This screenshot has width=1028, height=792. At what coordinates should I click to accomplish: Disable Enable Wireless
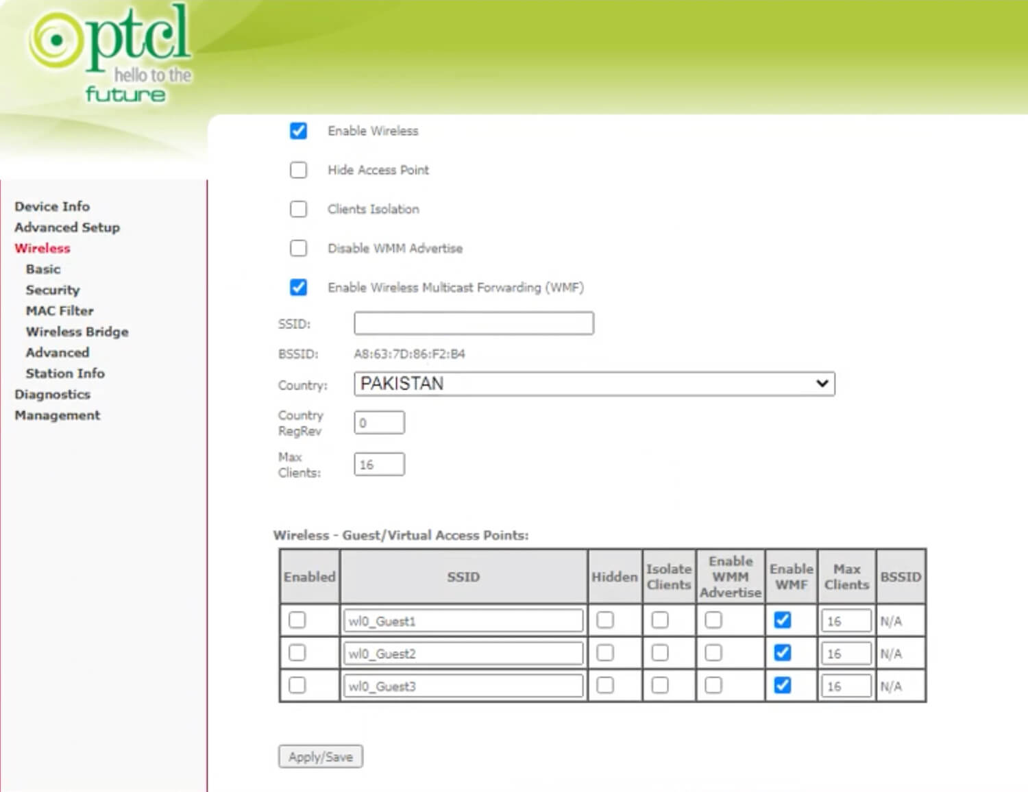pos(298,131)
